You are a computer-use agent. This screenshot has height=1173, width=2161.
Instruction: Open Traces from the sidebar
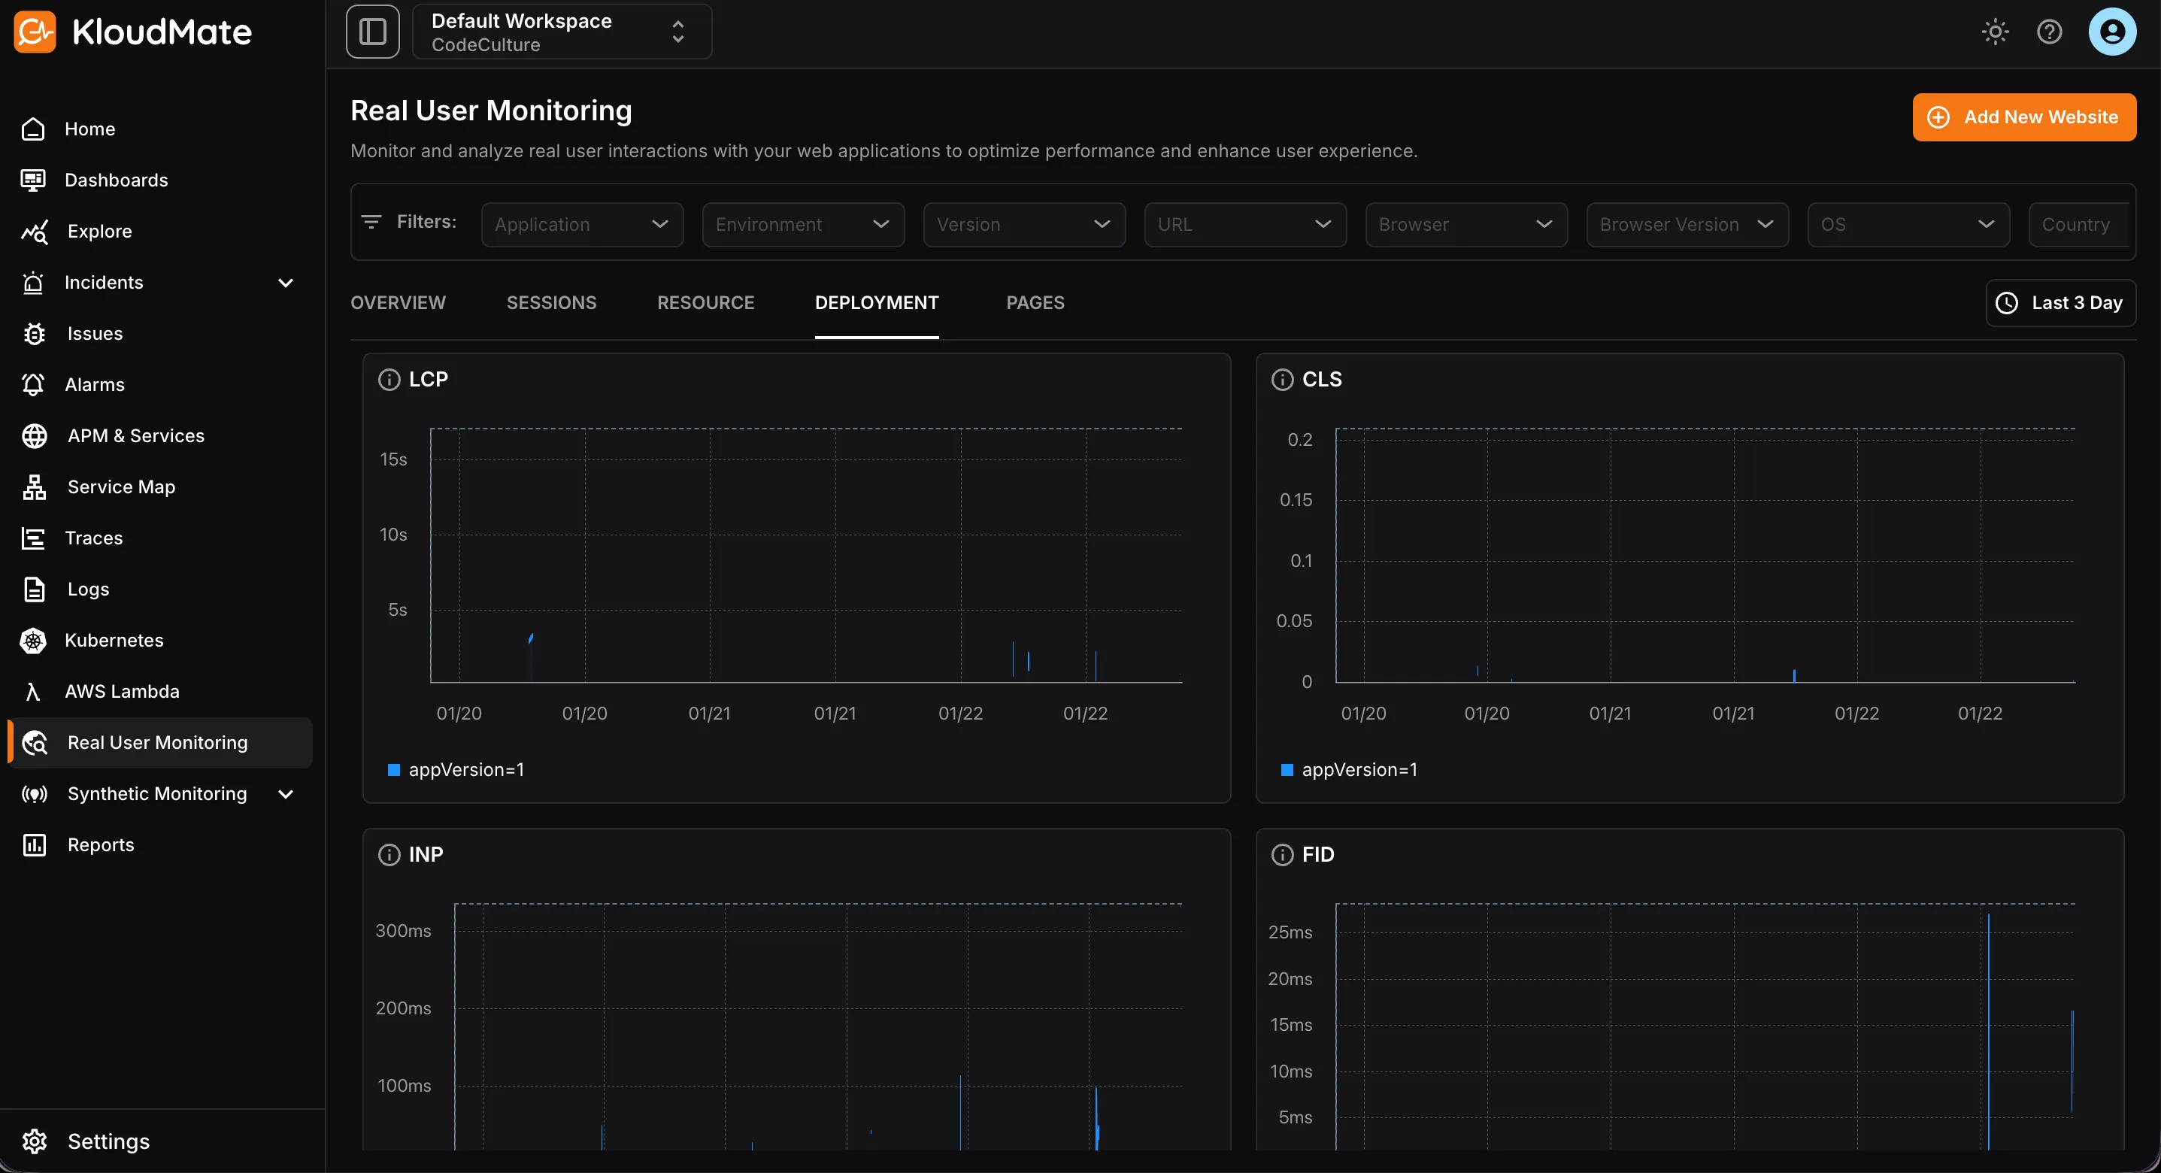click(x=93, y=538)
